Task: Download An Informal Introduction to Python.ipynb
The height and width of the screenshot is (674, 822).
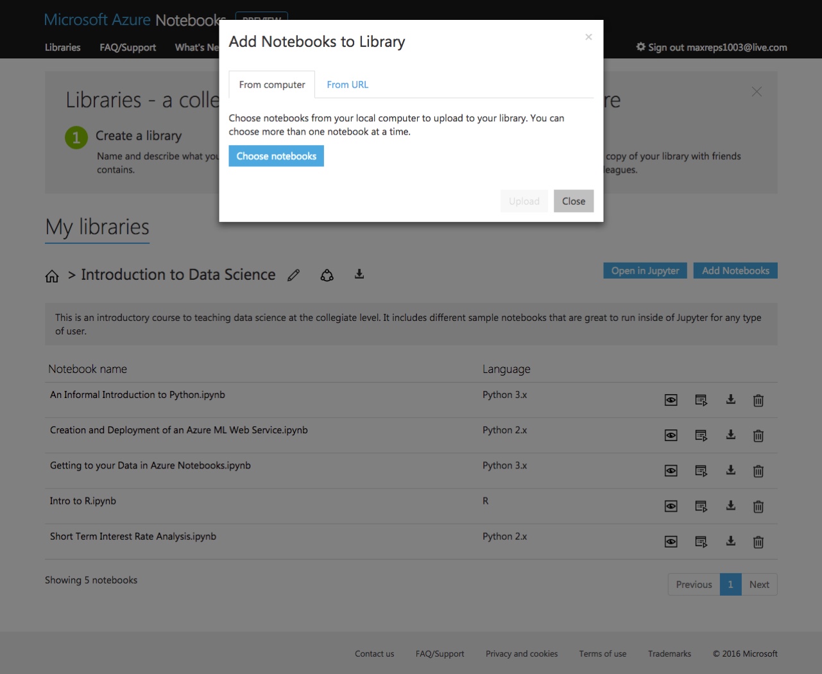Action: (730, 399)
